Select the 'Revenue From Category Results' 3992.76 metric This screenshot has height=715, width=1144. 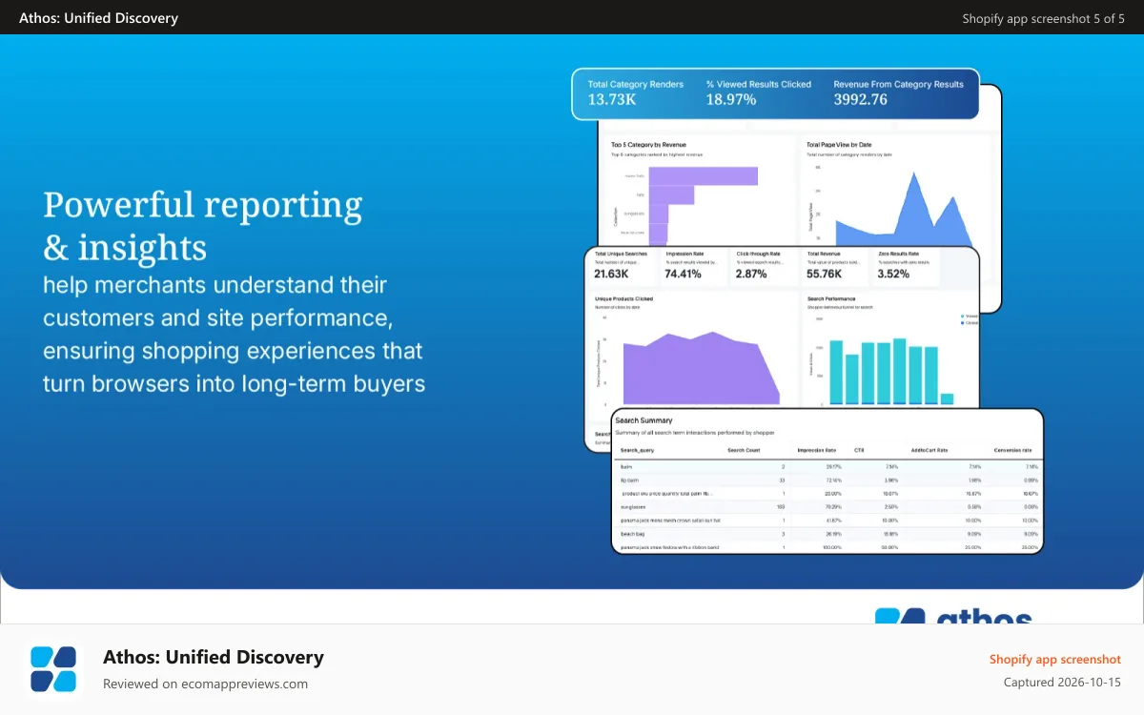click(x=898, y=92)
